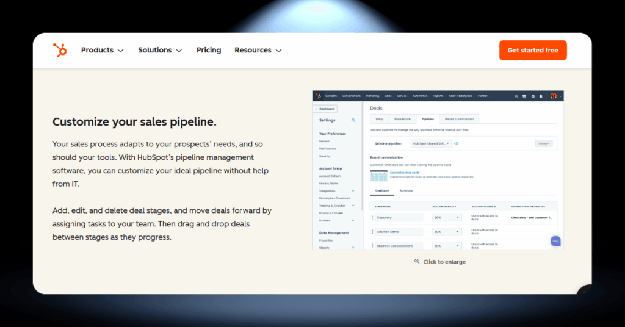
Task: Open Users & Teams in the sidebar
Action: (x=328, y=183)
